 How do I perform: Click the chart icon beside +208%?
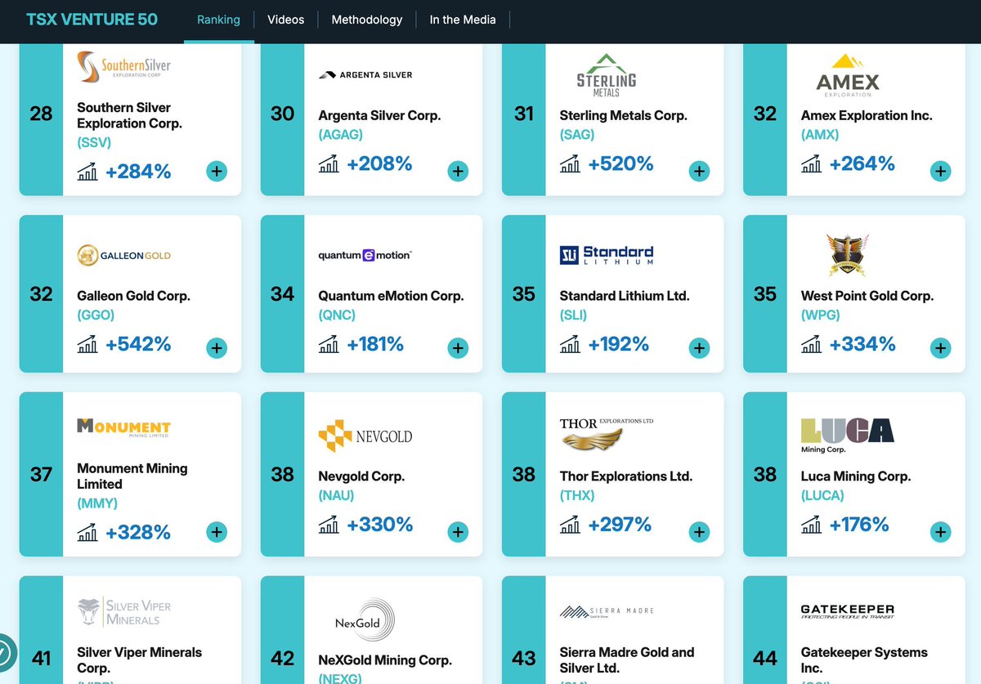pyautogui.click(x=328, y=164)
